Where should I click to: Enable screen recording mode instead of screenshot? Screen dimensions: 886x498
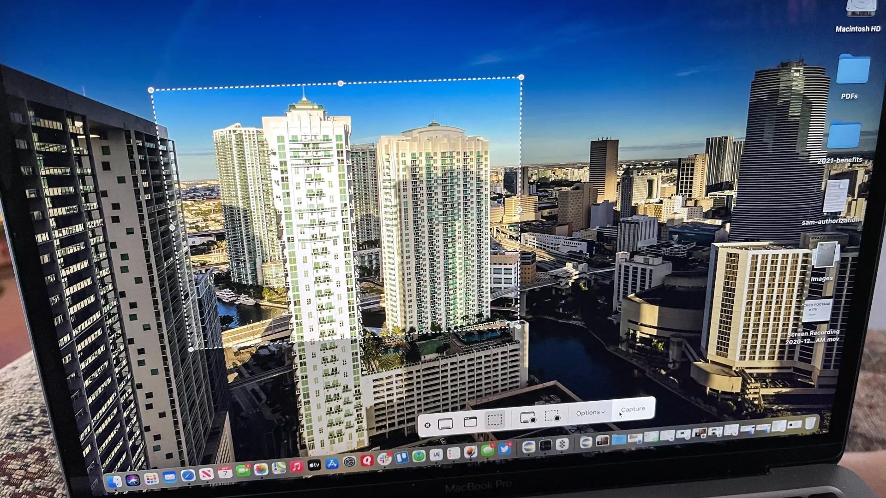527,416
